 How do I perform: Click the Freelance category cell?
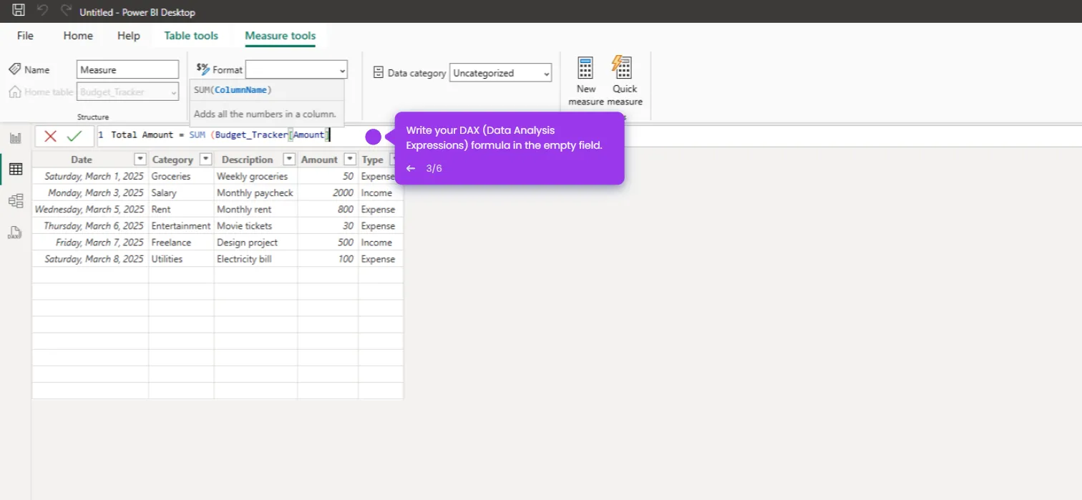point(181,242)
